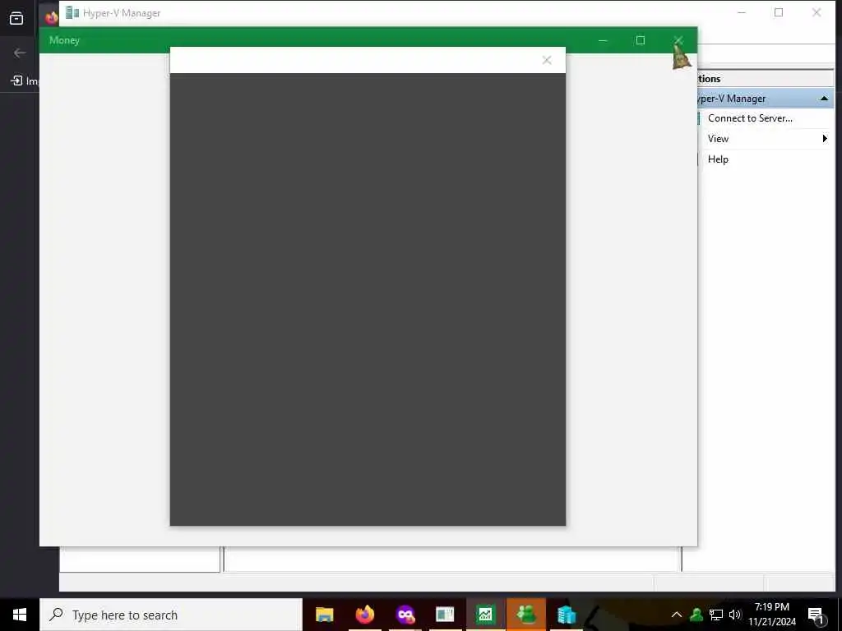Close the Money window

coord(678,40)
